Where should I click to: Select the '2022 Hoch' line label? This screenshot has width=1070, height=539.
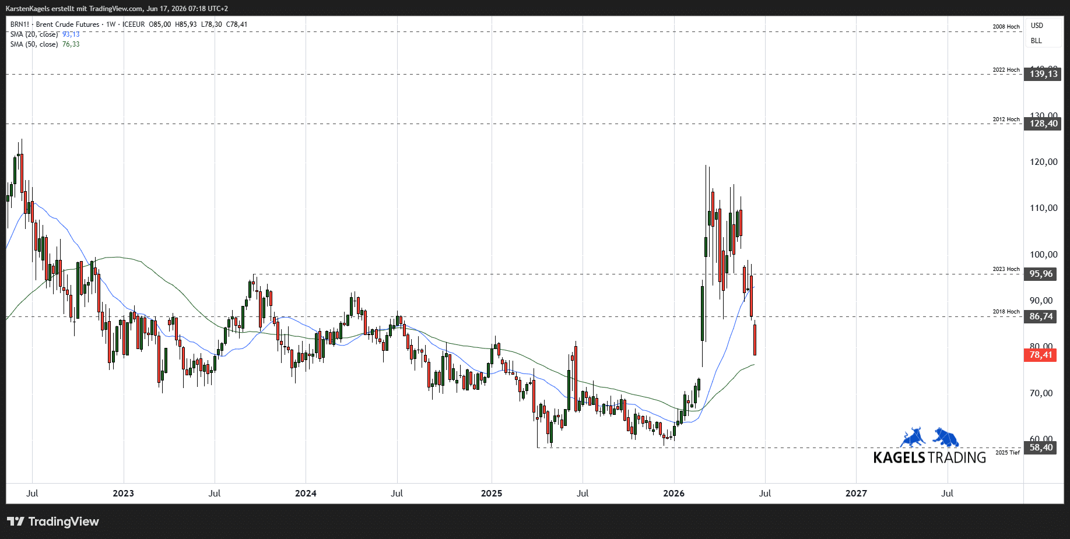coord(1006,70)
